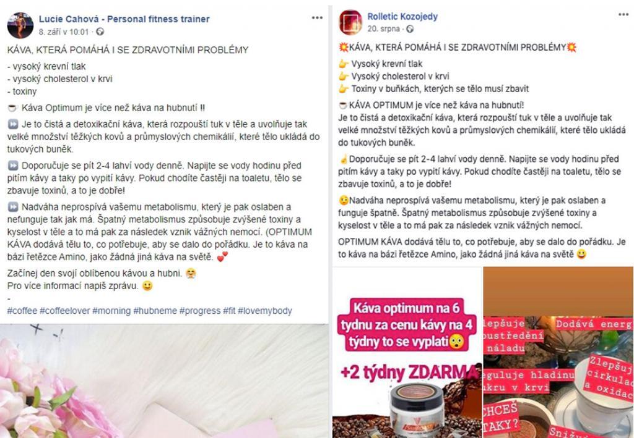Open the #fit hashtag
Viewport: 634px width, 438px height.
click(229, 311)
